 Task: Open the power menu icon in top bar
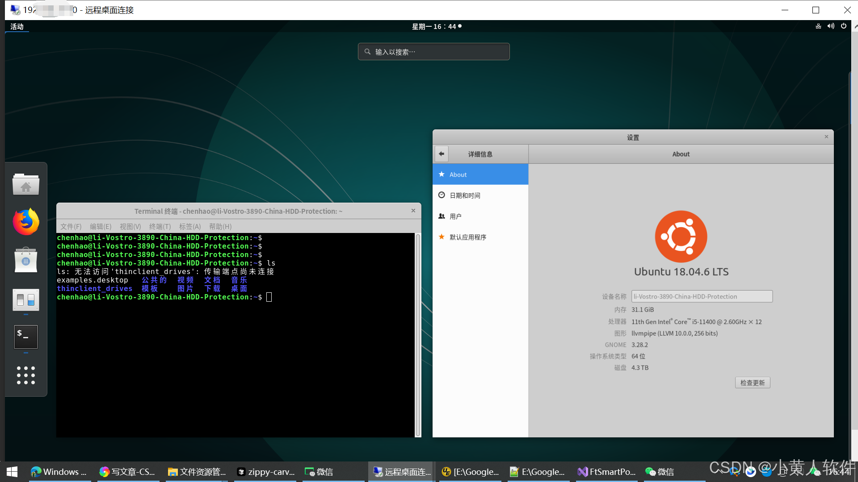point(844,26)
